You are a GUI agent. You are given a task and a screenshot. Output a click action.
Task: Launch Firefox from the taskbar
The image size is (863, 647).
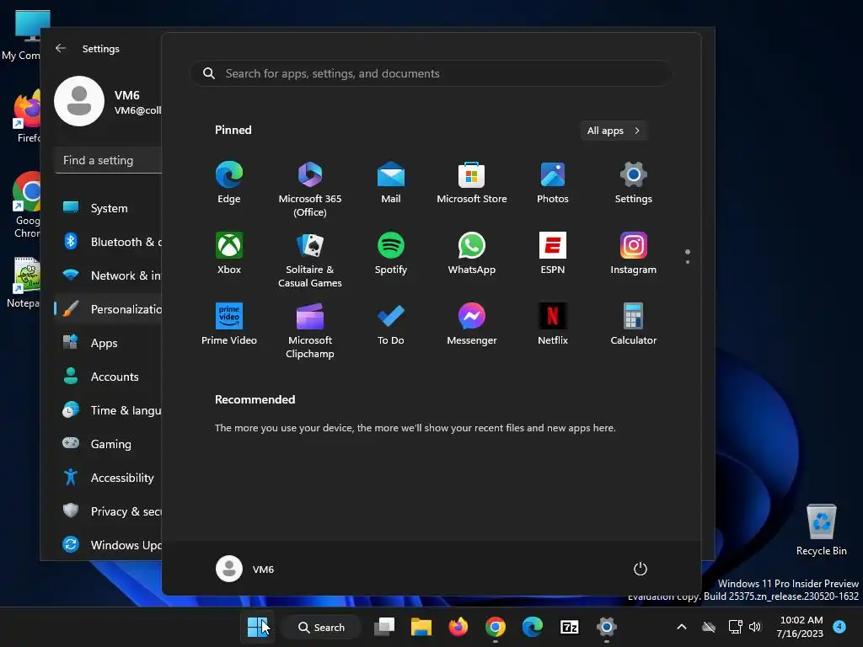click(458, 627)
